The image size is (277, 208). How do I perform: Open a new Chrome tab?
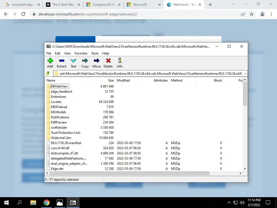[x=210, y=5]
